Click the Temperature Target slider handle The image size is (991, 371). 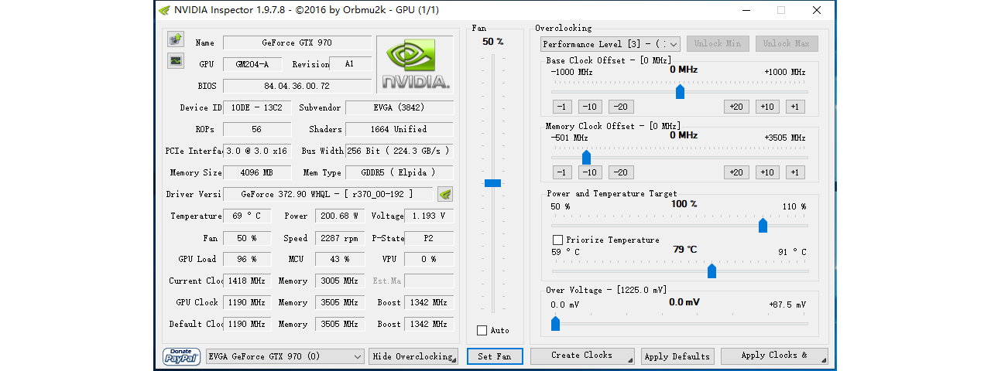712,271
